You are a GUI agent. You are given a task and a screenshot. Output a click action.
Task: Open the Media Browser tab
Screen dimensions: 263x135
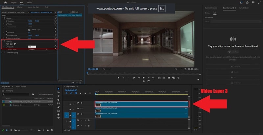click(21, 87)
